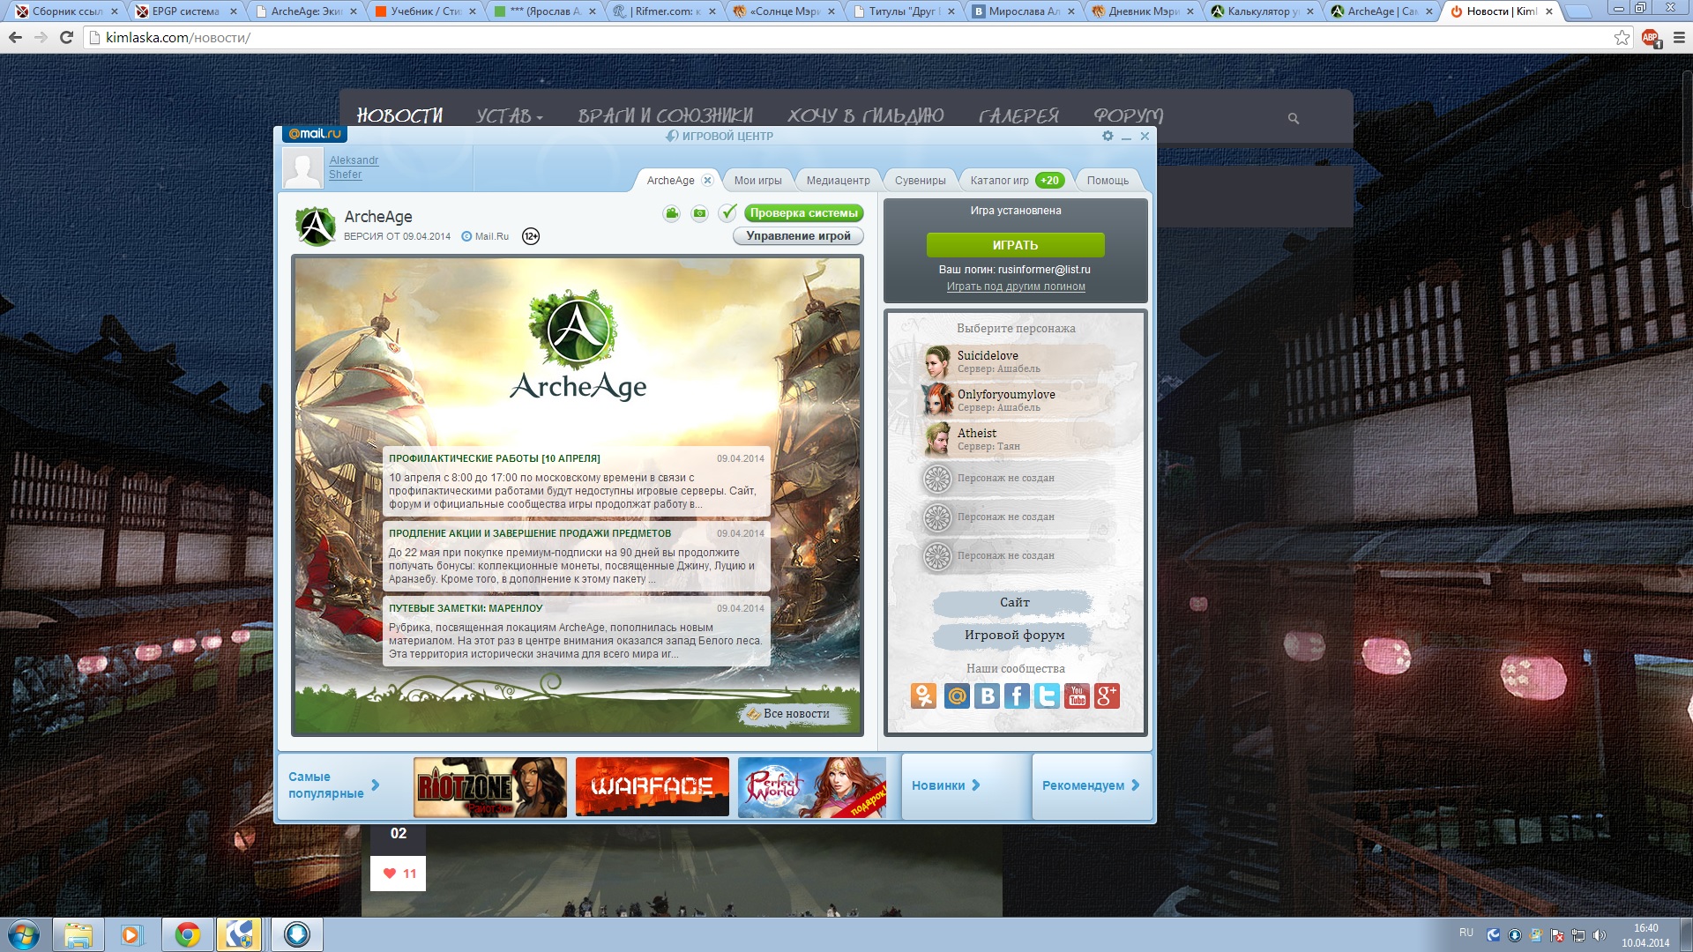Viewport: 1693px width, 952px height.
Task: Click Играть под другим логином link
Action: [1016, 286]
